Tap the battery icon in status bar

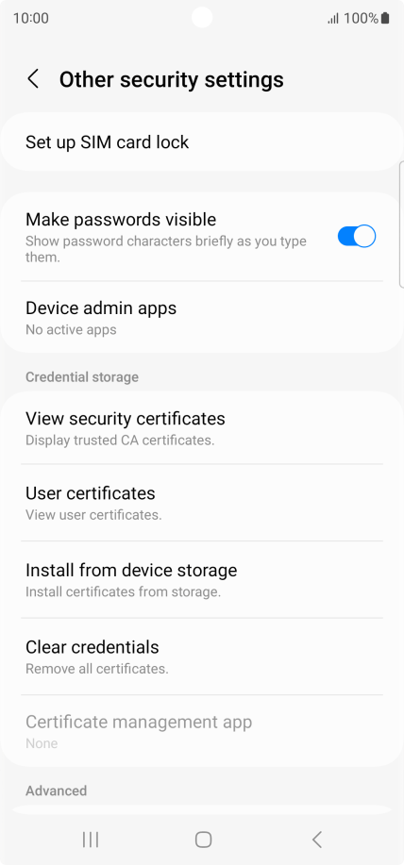click(x=385, y=18)
